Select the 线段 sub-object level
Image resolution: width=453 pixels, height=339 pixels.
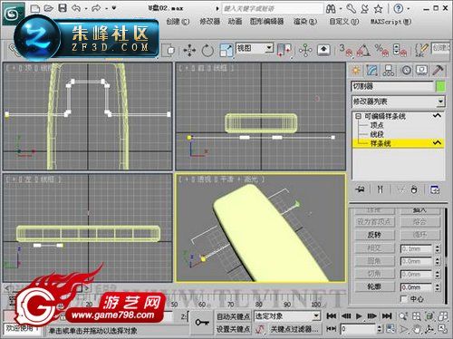(x=377, y=134)
